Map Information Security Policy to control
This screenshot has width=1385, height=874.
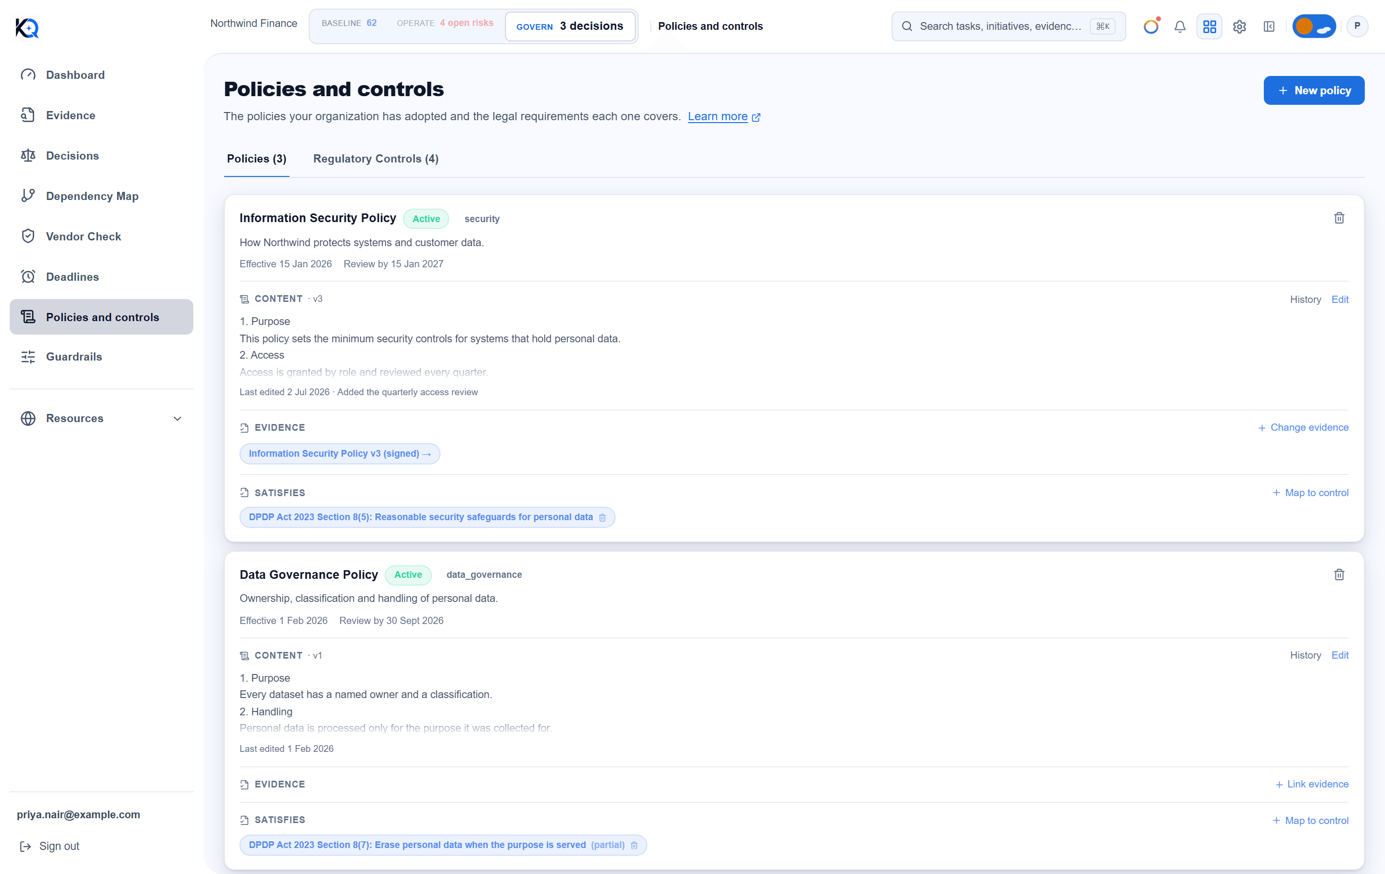click(1310, 493)
